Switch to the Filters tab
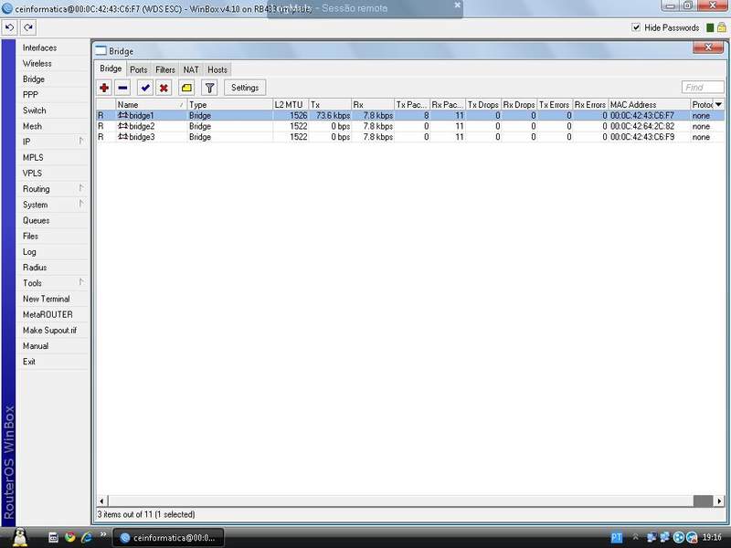This screenshot has height=548, width=731. tap(165, 70)
